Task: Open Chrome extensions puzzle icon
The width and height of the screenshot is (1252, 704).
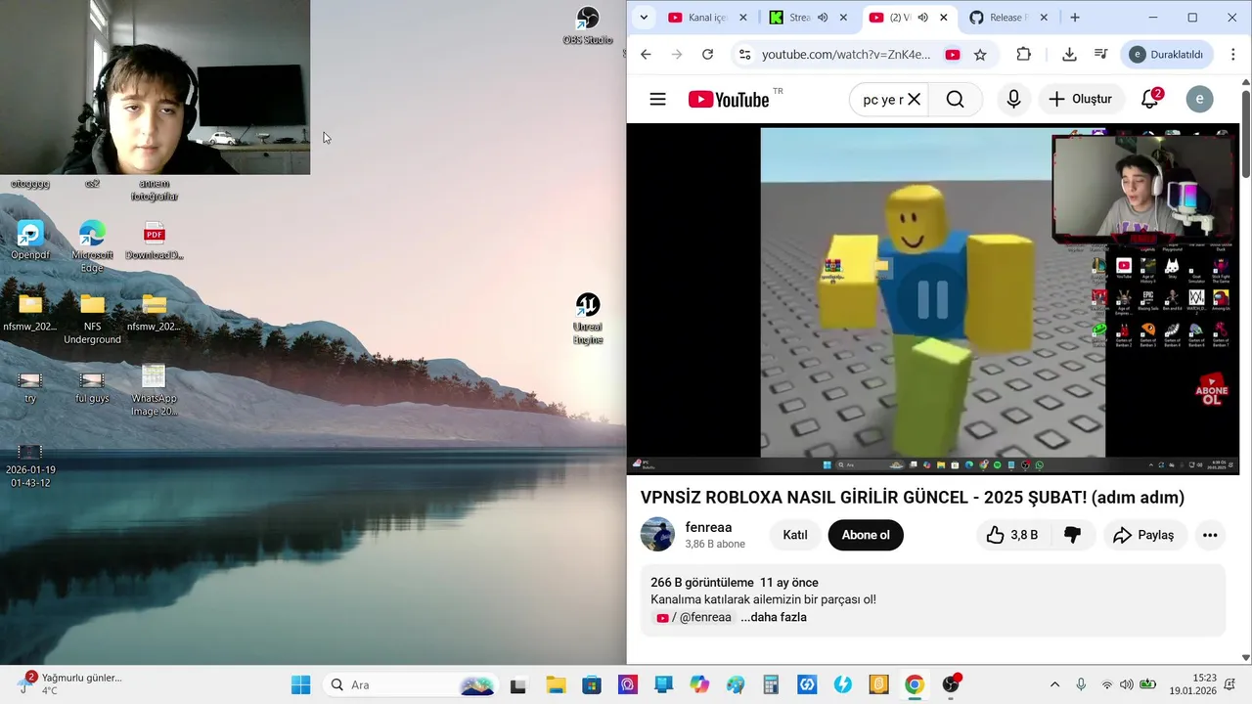Action: [1024, 55]
